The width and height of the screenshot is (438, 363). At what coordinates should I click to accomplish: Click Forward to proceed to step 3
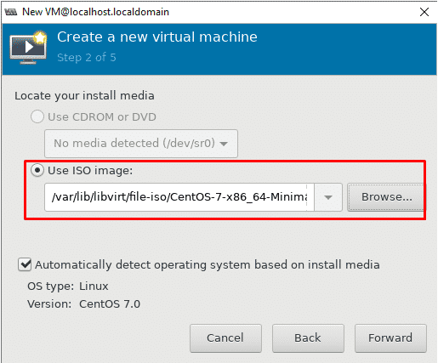(x=390, y=338)
